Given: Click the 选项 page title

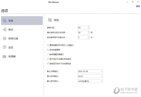Looking at the screenshot, I should [x=5, y=11].
